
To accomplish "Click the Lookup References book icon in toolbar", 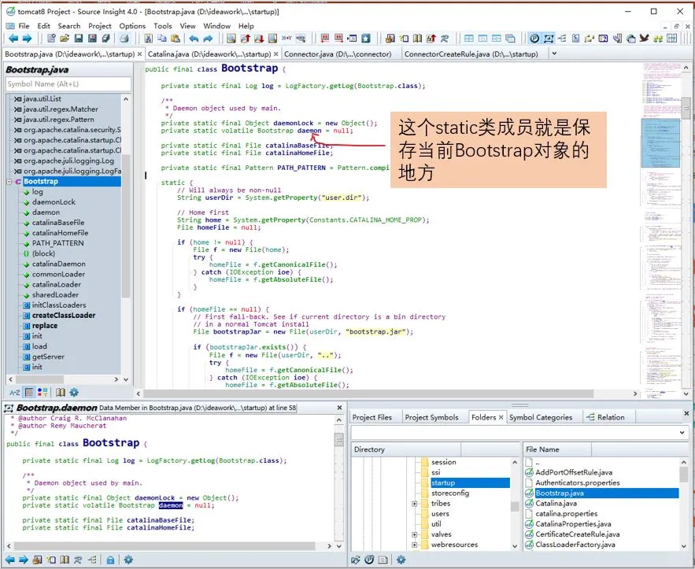I will pos(417,39).
